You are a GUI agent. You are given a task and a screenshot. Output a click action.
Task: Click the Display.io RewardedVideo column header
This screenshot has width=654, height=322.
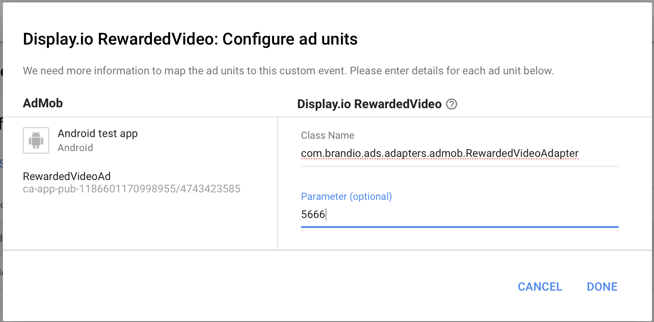coord(369,104)
